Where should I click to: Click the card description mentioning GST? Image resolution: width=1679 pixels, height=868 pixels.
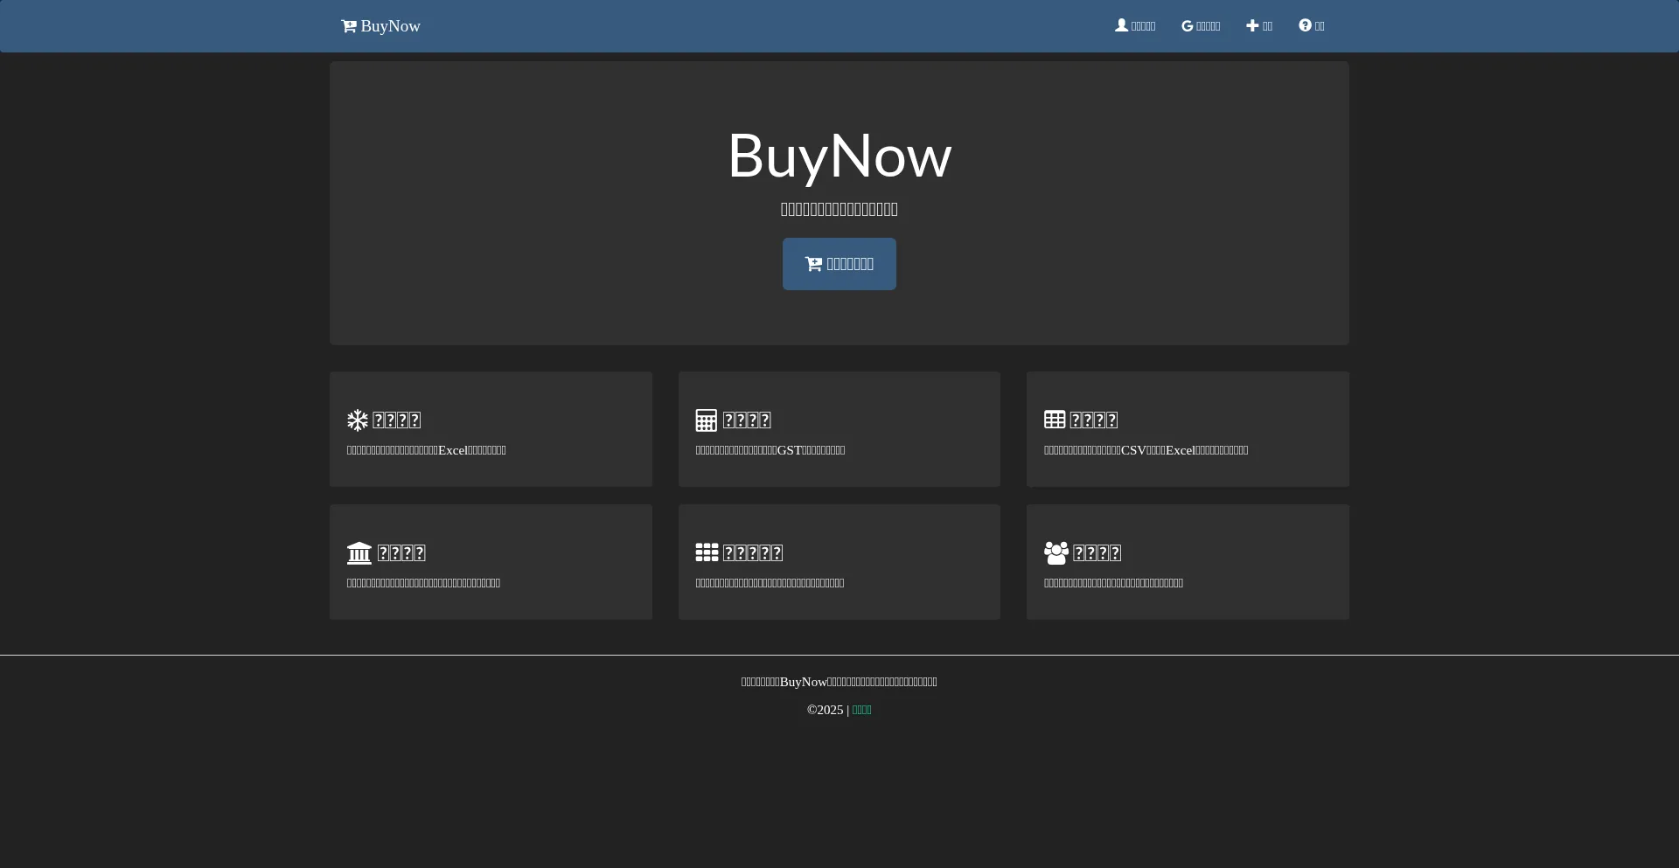pyautogui.click(x=770, y=450)
